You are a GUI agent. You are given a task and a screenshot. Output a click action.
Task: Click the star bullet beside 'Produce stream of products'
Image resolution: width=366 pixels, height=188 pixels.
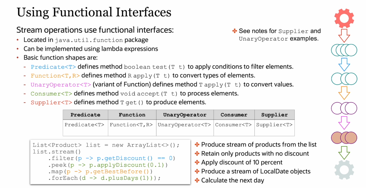click(197, 145)
